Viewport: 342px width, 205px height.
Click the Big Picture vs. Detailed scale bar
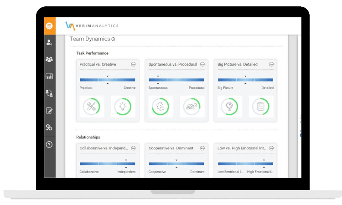tap(245, 80)
